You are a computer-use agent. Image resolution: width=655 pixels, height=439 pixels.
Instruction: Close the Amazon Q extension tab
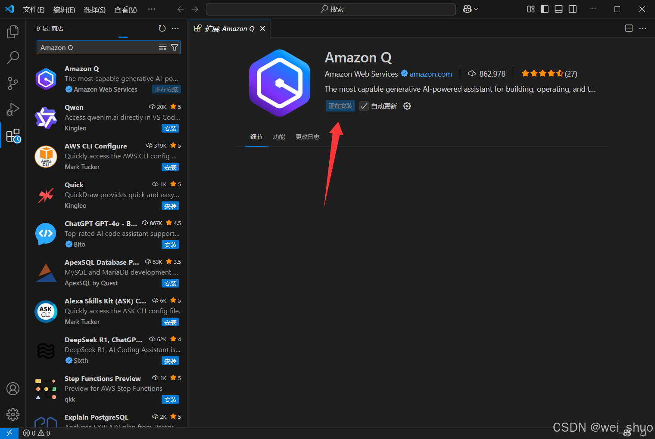click(262, 28)
